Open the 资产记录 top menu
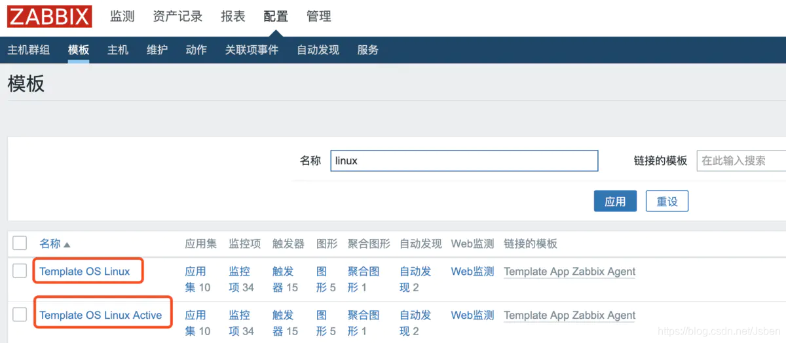This screenshot has width=786, height=343. tap(178, 16)
